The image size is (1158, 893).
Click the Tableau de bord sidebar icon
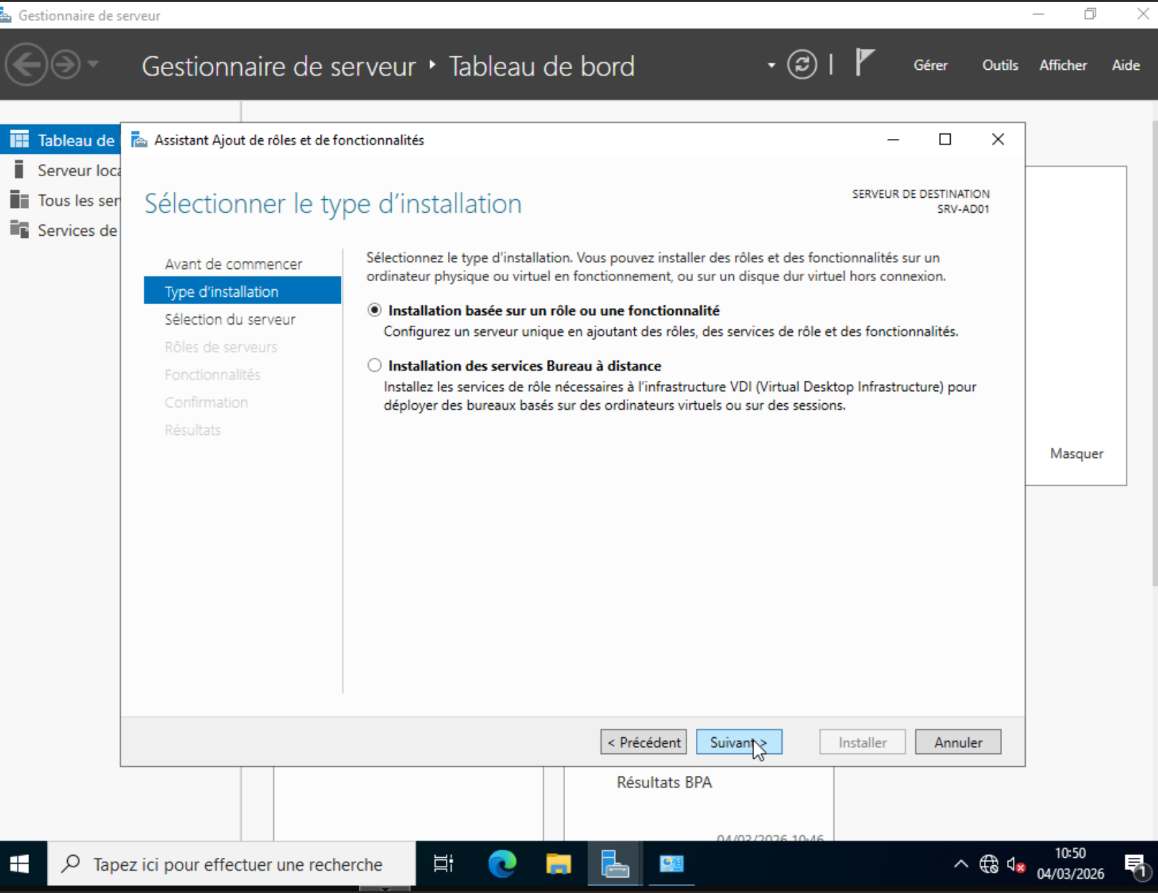click(20, 140)
